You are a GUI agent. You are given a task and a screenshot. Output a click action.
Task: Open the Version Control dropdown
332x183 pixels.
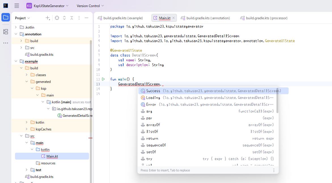click(x=90, y=6)
